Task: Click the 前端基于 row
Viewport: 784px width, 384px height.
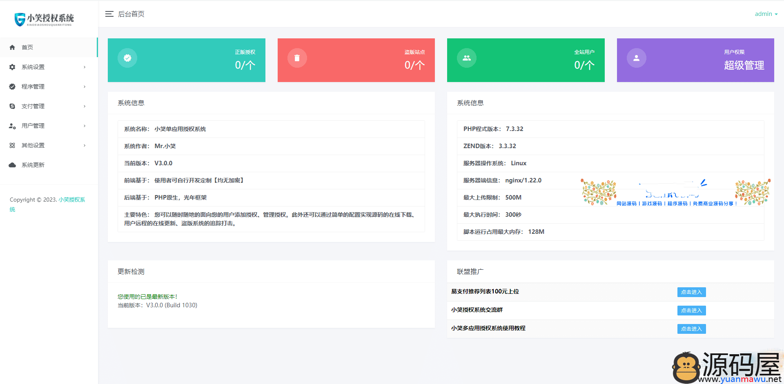Action: click(271, 180)
